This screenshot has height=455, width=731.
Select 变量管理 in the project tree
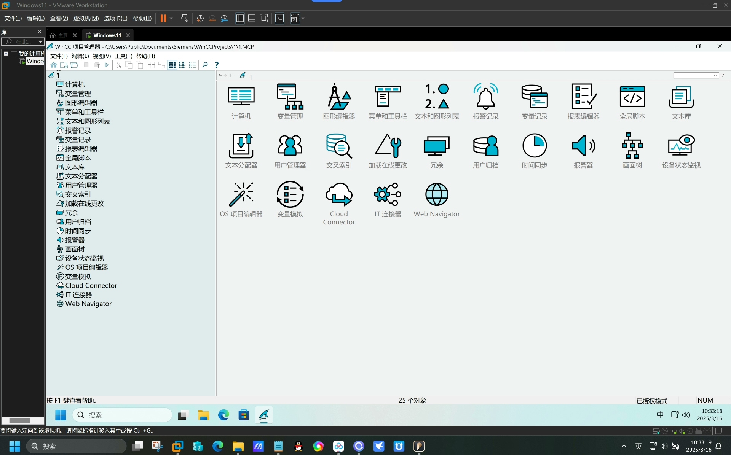(x=78, y=94)
